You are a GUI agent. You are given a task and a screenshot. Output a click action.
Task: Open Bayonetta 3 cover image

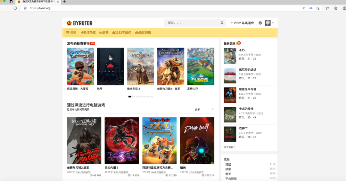coord(122,141)
